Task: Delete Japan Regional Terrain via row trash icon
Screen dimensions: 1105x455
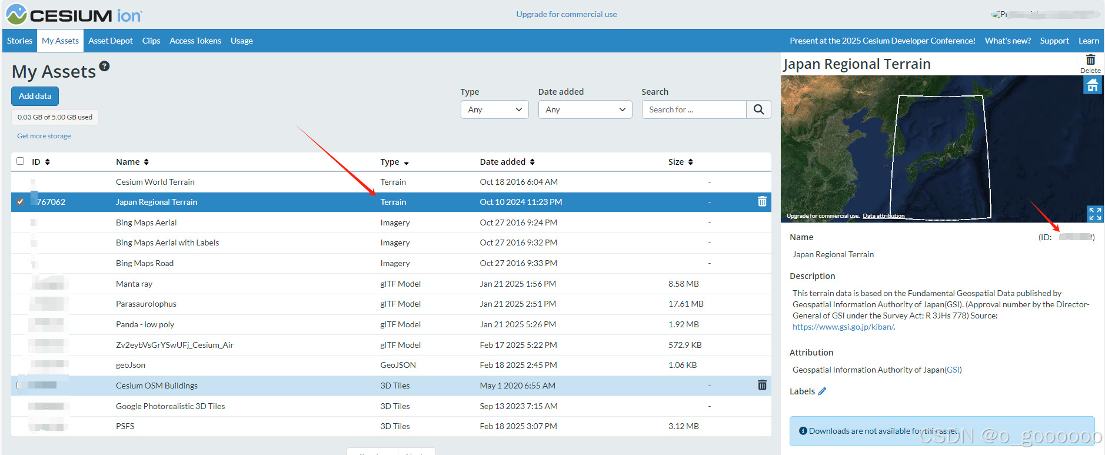Action: click(x=762, y=201)
